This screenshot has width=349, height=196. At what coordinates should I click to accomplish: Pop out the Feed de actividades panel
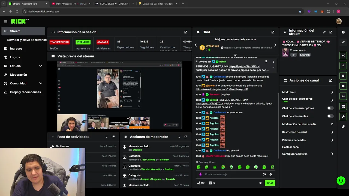point(113,137)
